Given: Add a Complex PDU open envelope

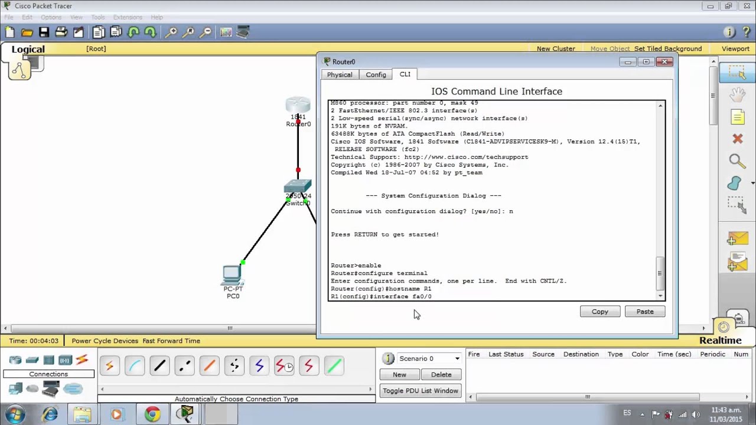Looking at the screenshot, I should pyautogui.click(x=738, y=262).
